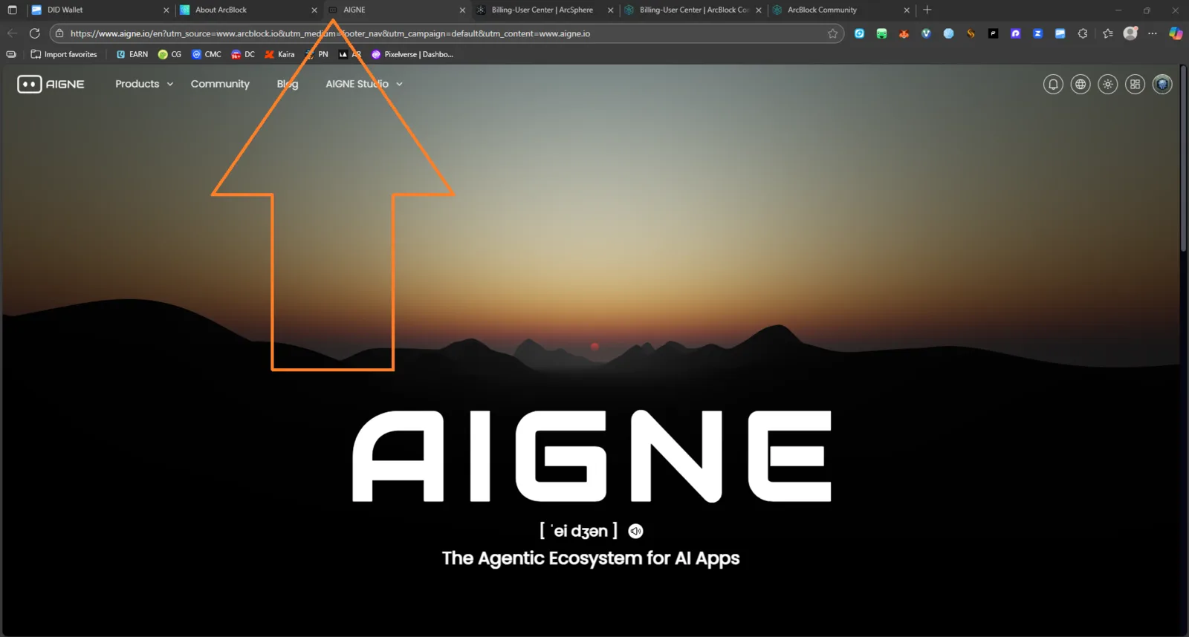Open the notifications bell on the AIGNE page
The image size is (1189, 637).
1053,85
